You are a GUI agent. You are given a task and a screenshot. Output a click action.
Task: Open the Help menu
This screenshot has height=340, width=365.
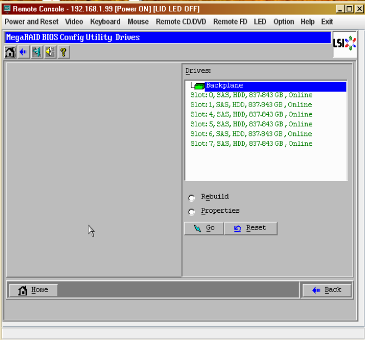[x=307, y=22]
